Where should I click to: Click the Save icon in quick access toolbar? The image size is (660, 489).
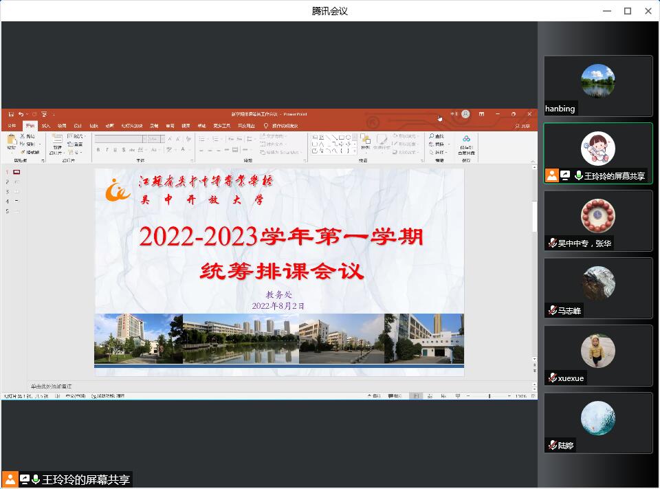10,114
